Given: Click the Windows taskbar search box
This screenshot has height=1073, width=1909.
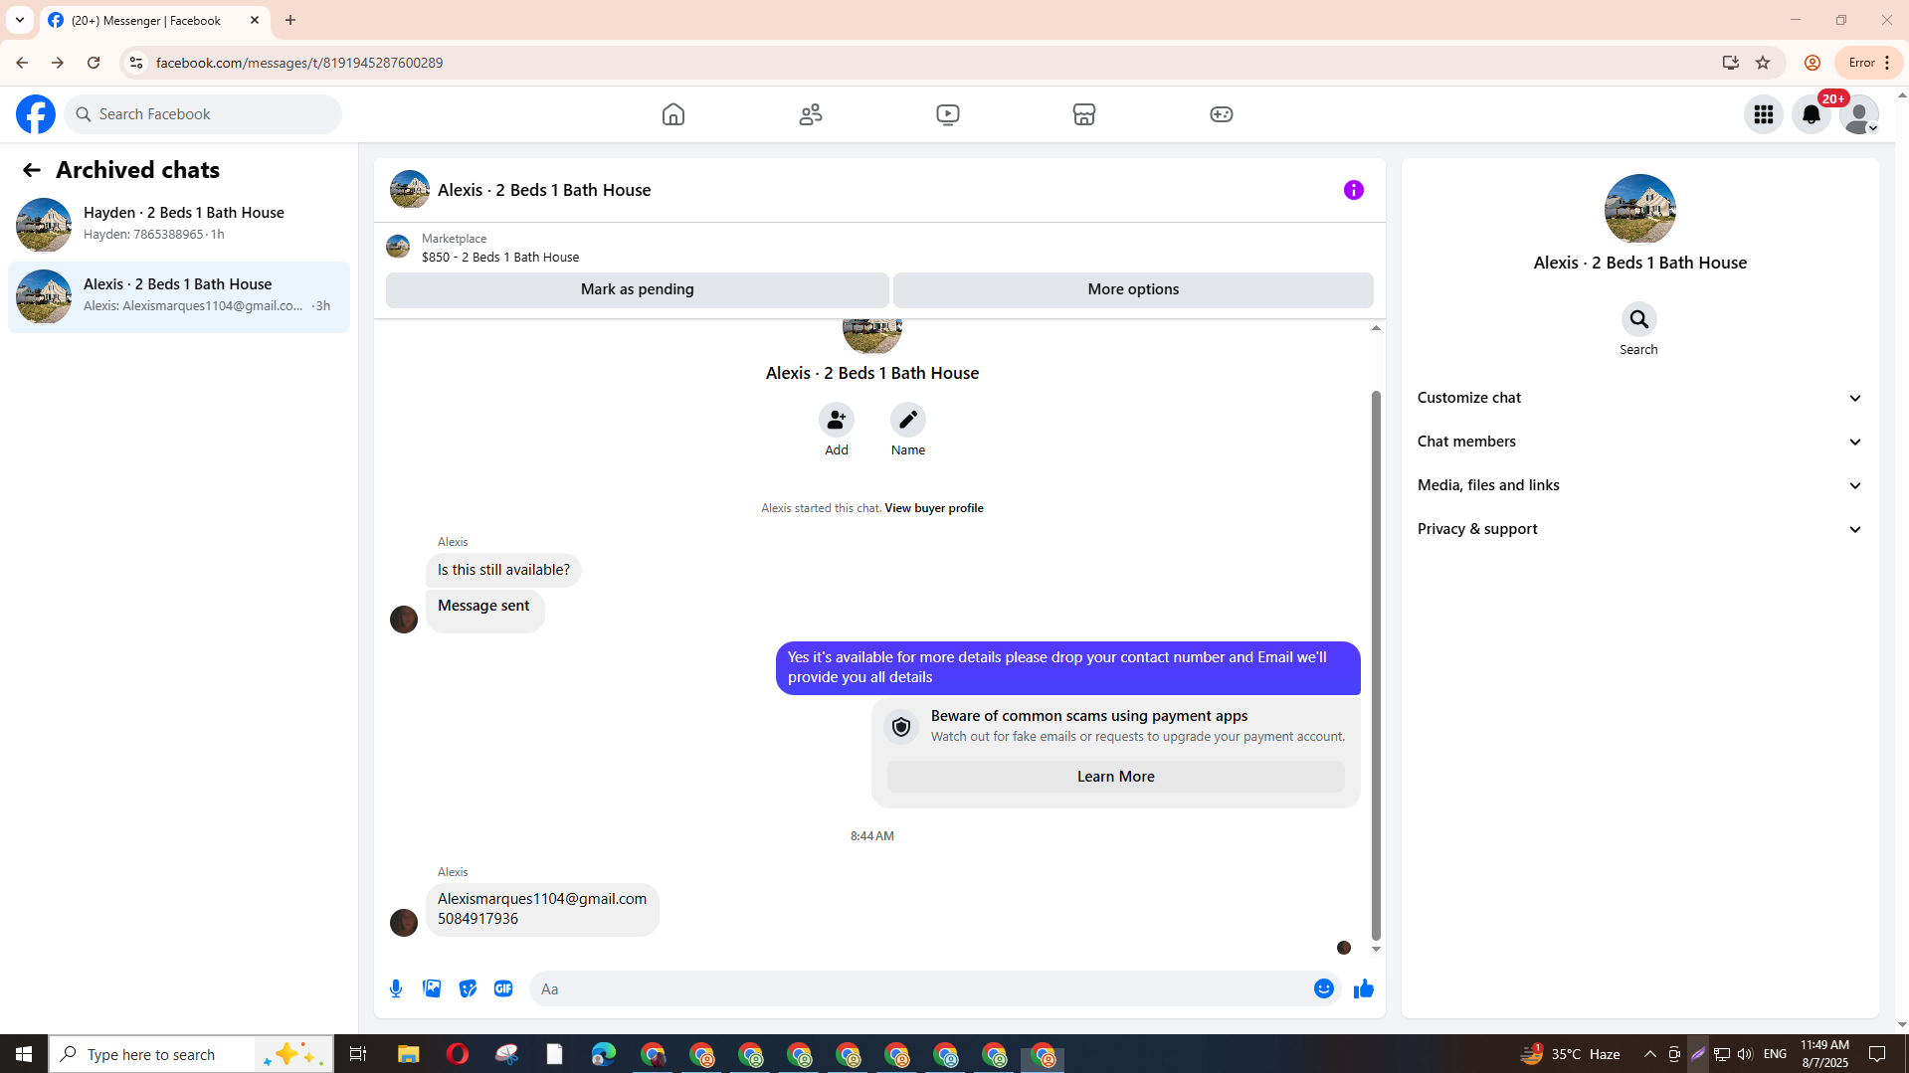Looking at the screenshot, I should (x=191, y=1054).
